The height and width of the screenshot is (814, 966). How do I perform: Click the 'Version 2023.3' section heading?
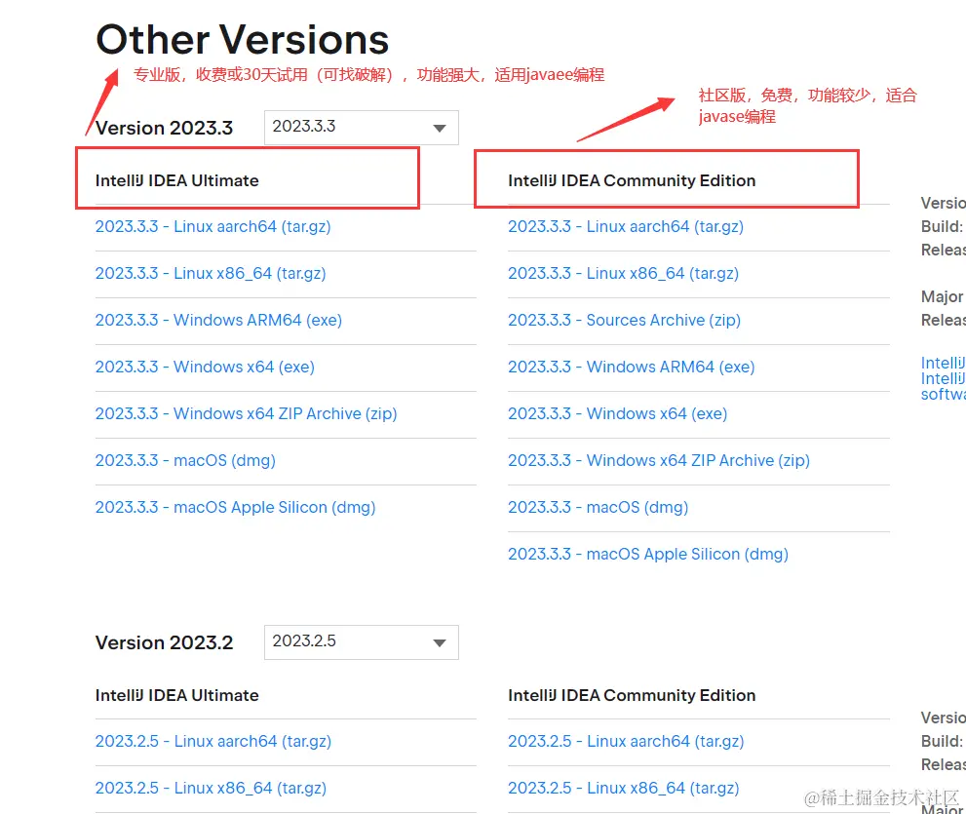click(164, 128)
